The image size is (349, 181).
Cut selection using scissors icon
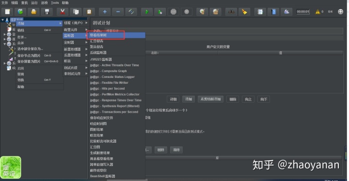point(63,12)
